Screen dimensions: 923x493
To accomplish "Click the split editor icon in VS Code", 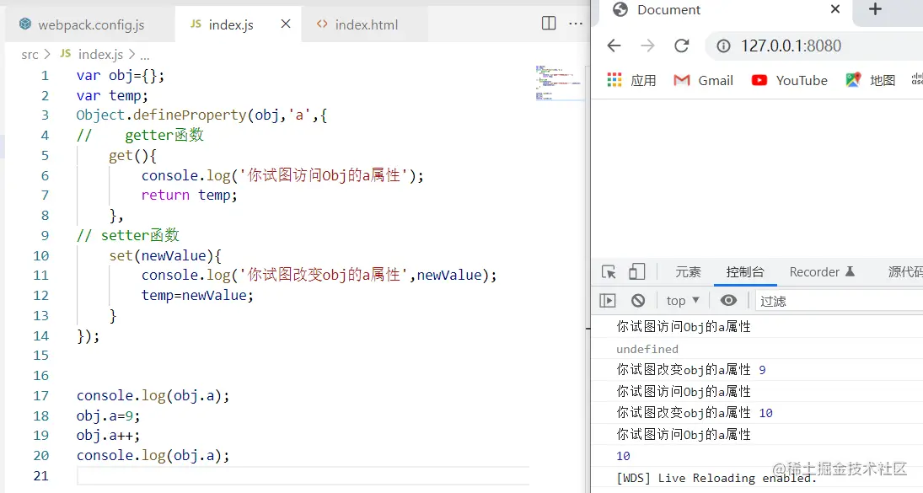I will pyautogui.click(x=550, y=23).
